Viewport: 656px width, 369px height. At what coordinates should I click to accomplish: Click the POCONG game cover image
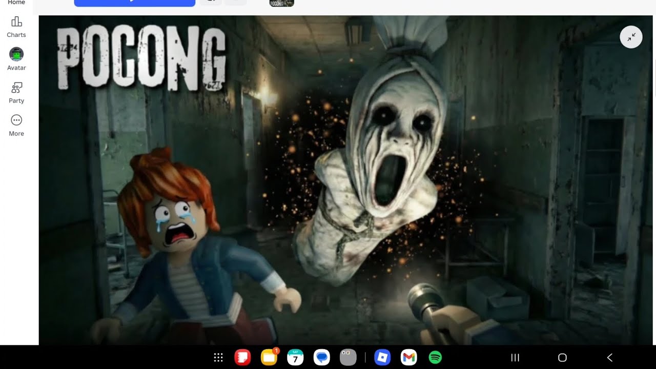click(x=346, y=180)
